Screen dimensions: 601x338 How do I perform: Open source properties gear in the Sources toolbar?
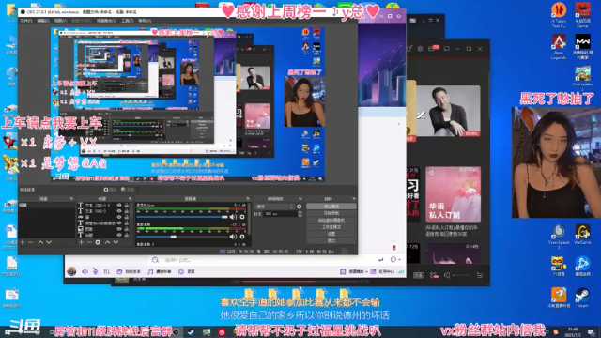(98, 242)
